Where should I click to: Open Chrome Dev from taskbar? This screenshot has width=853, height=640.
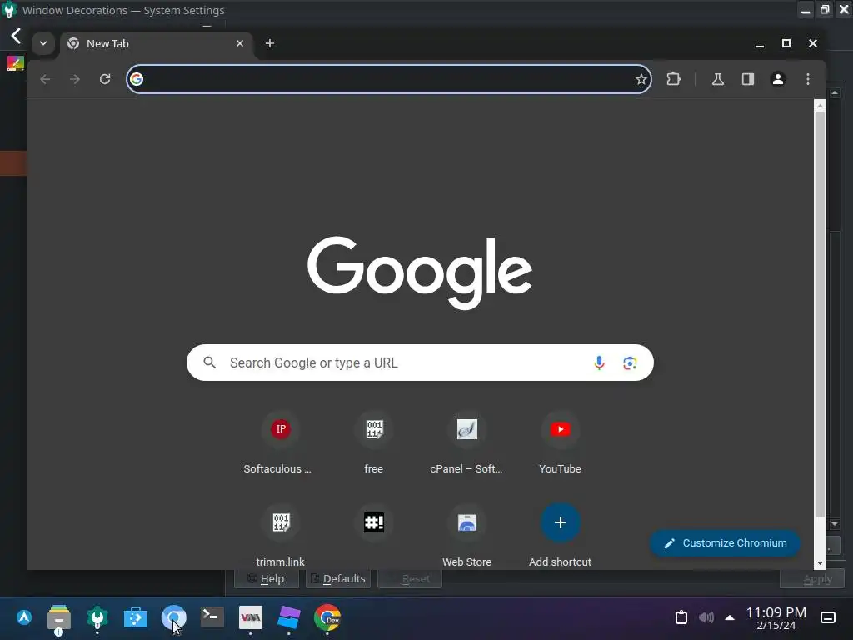[x=327, y=618]
